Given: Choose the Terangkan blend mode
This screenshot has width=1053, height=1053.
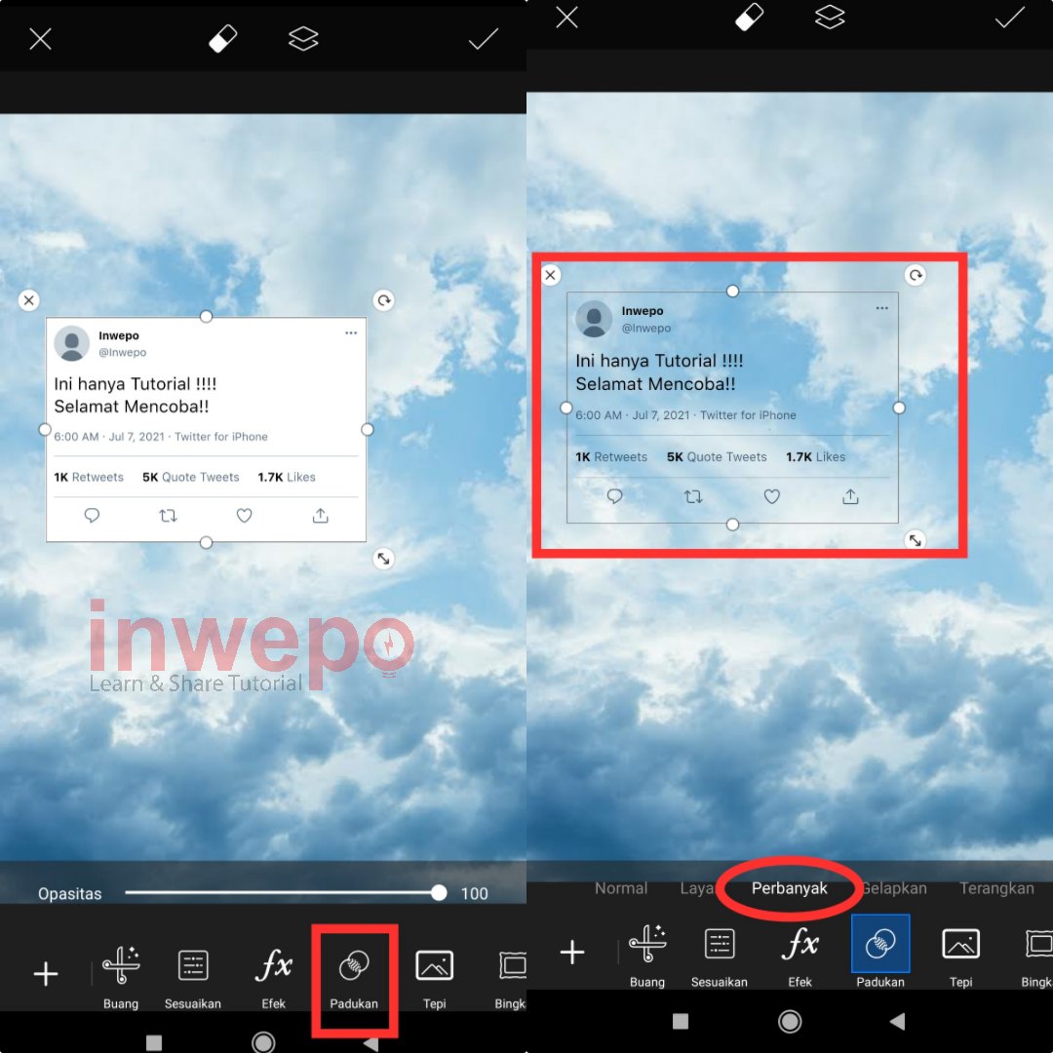Looking at the screenshot, I should (x=996, y=888).
